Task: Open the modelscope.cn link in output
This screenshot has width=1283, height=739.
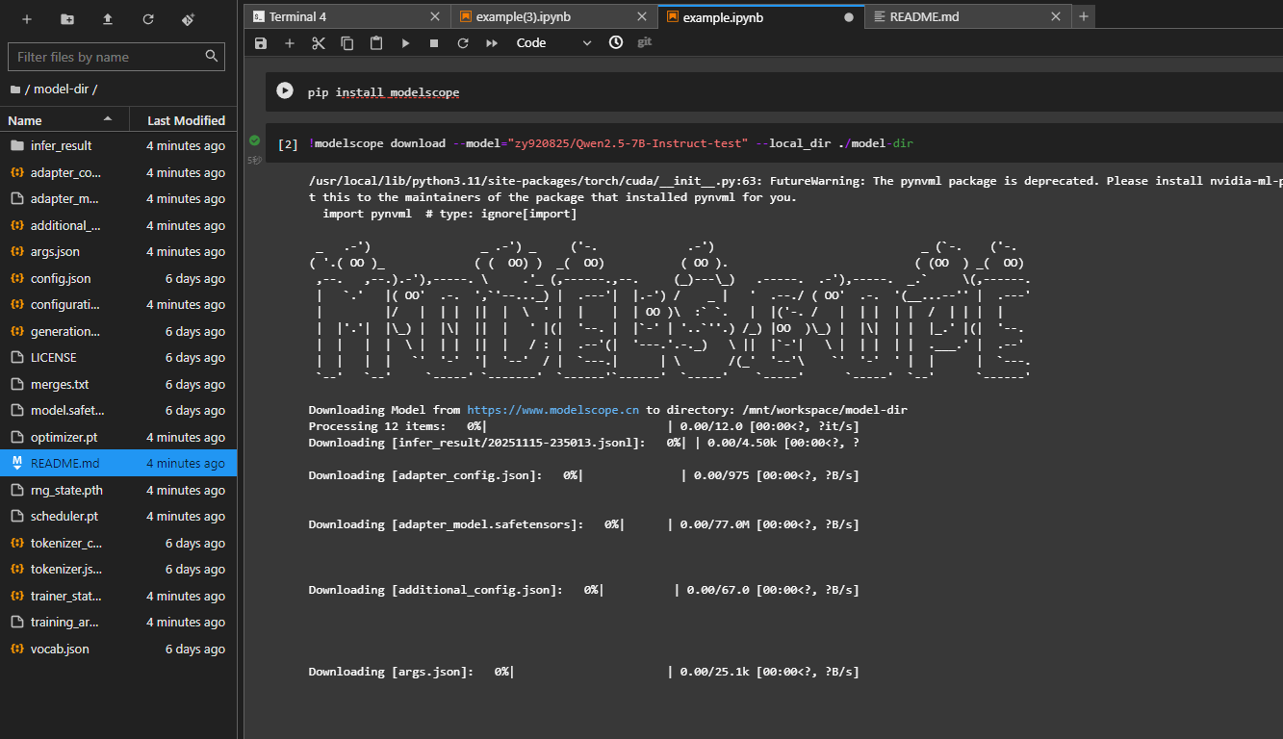Action: (x=552, y=410)
